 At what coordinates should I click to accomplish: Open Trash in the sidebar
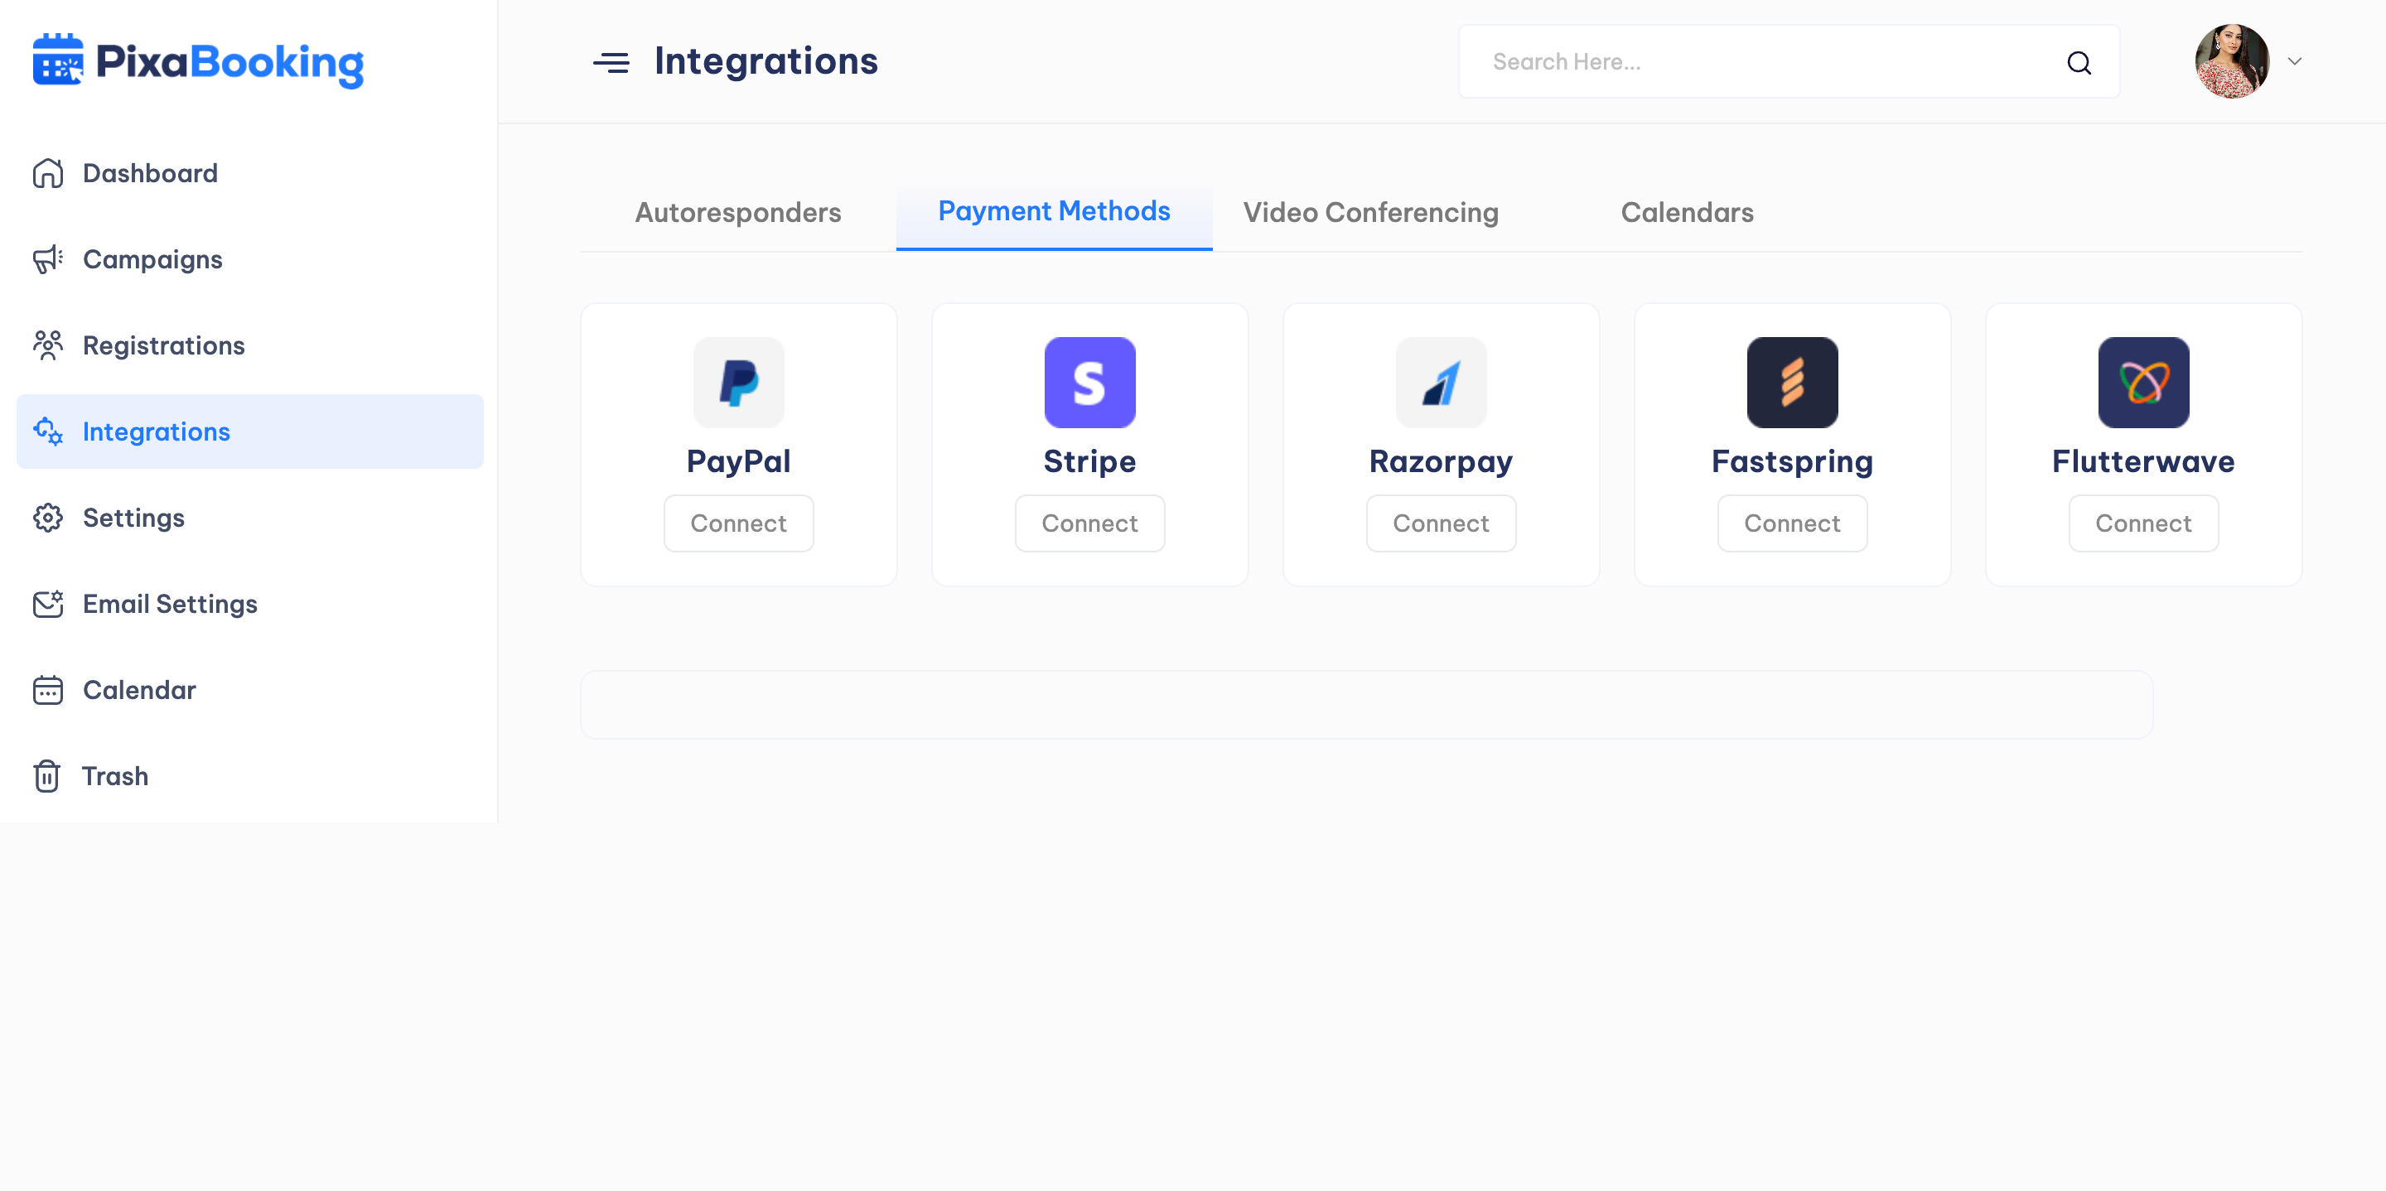click(x=250, y=776)
